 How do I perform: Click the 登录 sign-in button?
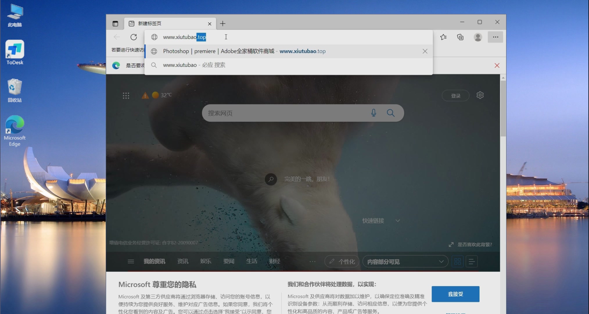pos(455,96)
